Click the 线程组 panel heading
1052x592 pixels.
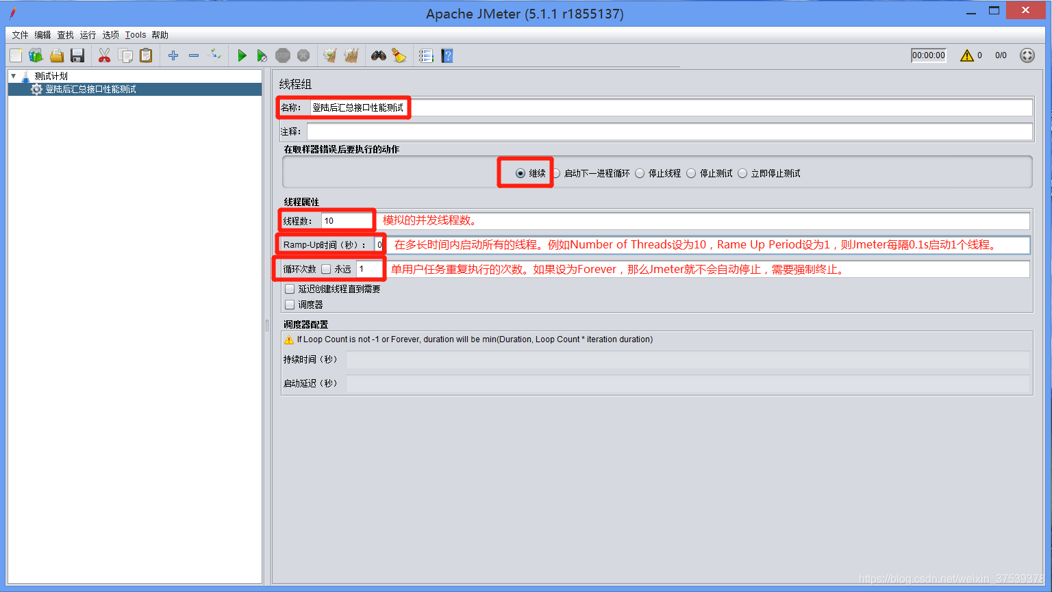pyautogui.click(x=295, y=84)
